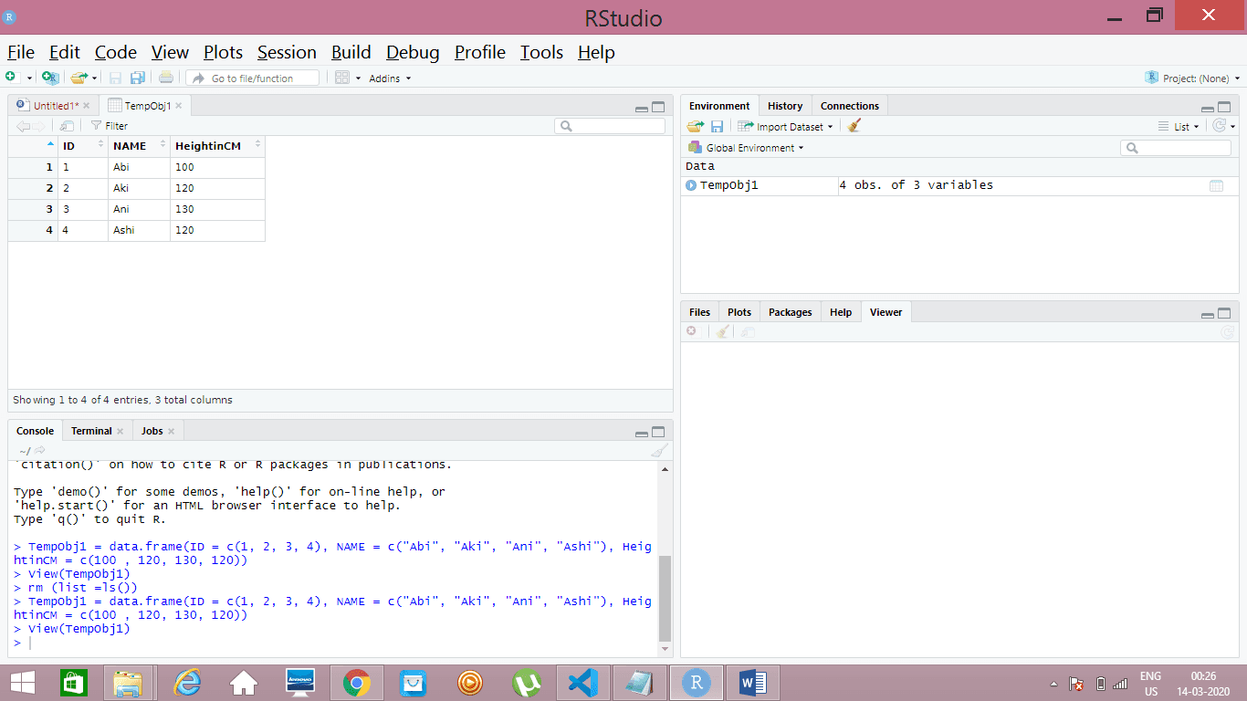The height and width of the screenshot is (701, 1247).
Task: Click the cell with value 130
Action: (217, 209)
